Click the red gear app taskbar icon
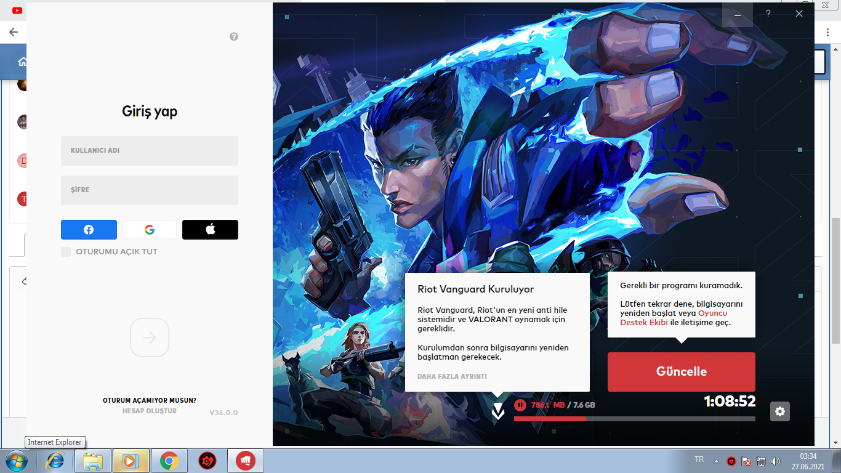841x473 pixels. click(x=207, y=461)
